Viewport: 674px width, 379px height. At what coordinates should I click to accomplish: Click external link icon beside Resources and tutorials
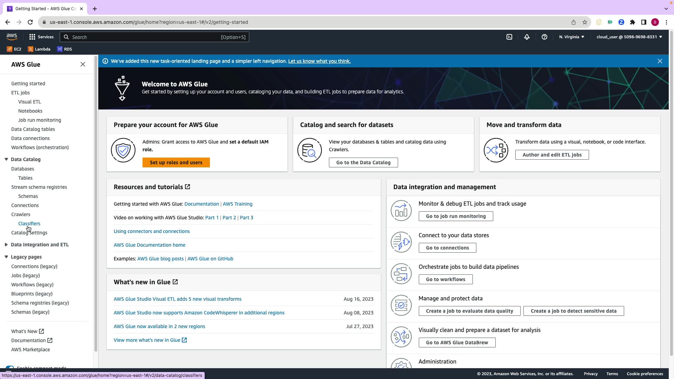(x=187, y=187)
